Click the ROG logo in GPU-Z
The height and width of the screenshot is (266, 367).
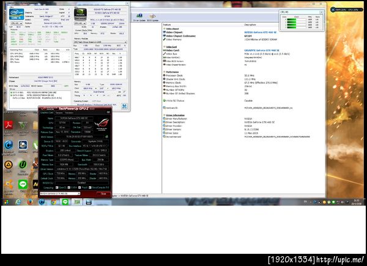[102, 124]
